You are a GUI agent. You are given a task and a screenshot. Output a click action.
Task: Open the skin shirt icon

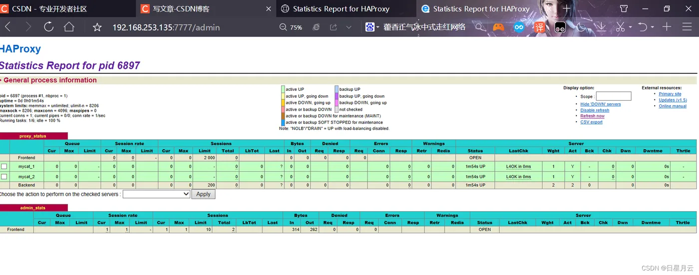(x=624, y=8)
